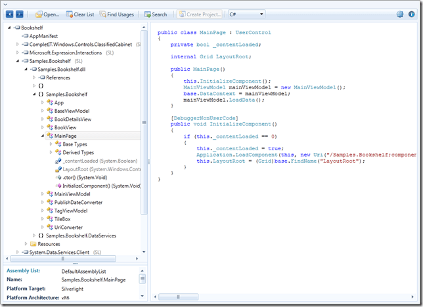The width and height of the screenshot is (423, 307).
Task: Click the Silverlight platform target value
Action: point(72,289)
